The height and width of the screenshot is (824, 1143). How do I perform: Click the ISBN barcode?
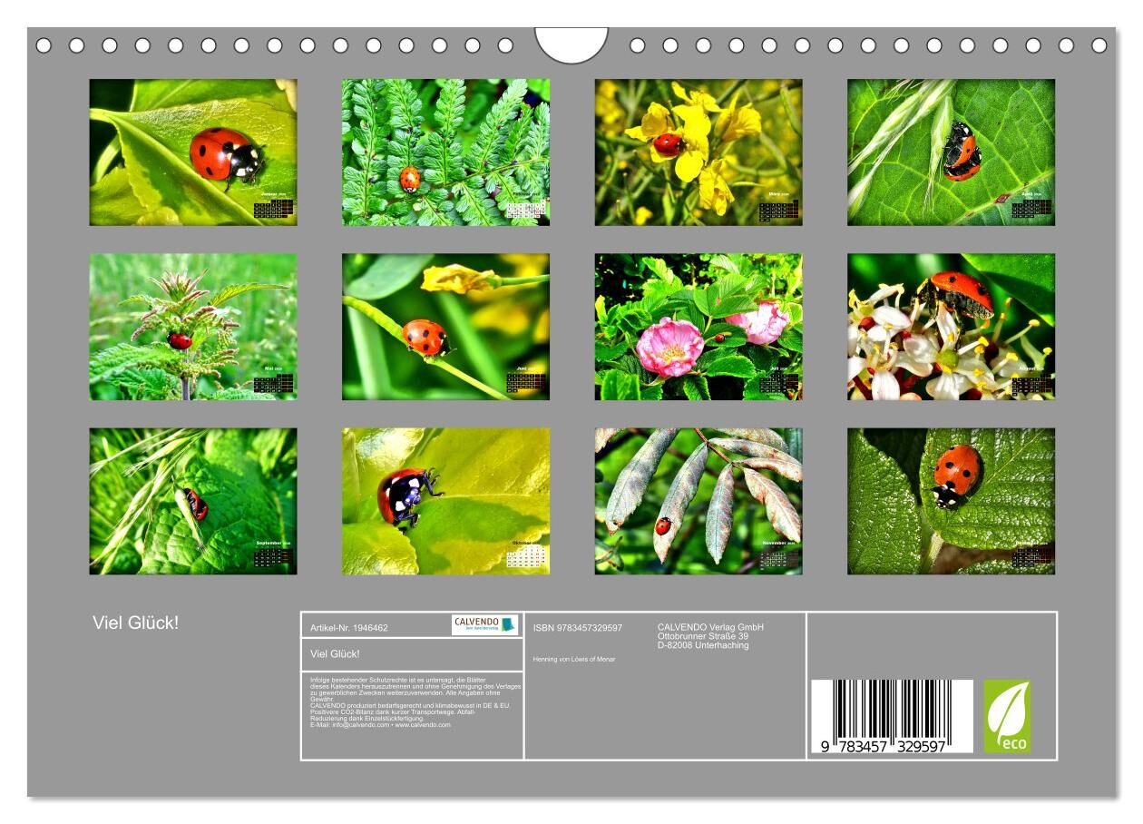880,716
